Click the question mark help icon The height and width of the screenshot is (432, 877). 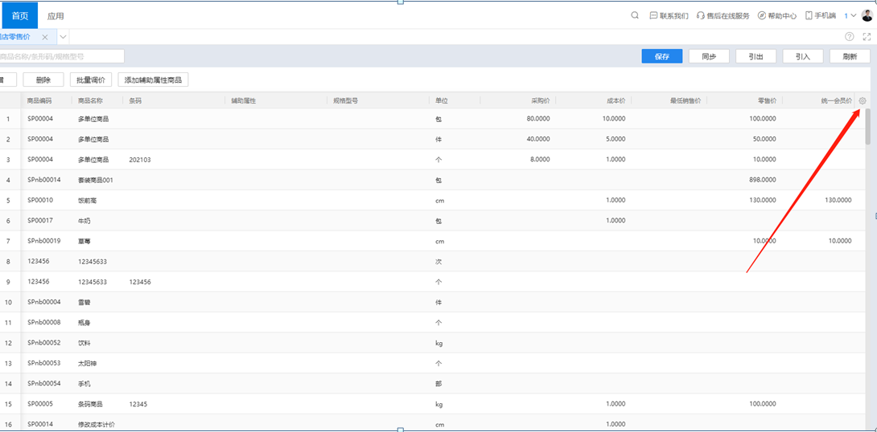coord(850,37)
